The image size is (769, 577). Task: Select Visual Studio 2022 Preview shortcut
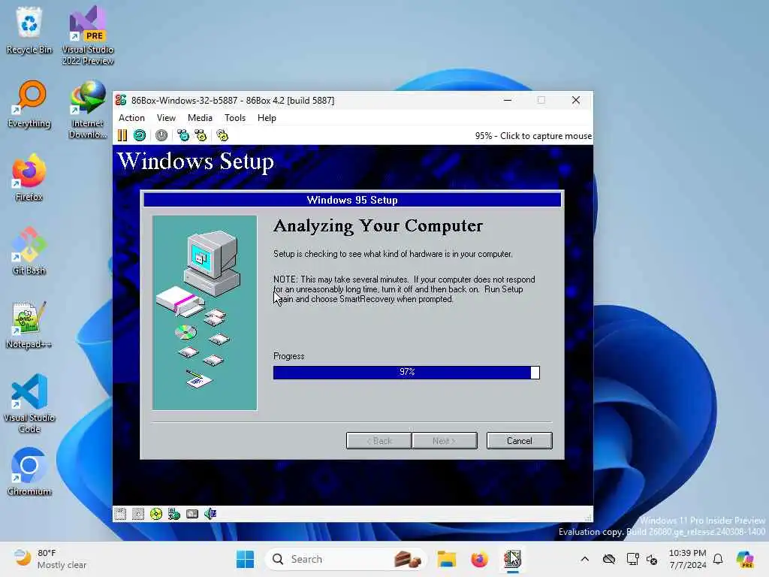point(88,35)
